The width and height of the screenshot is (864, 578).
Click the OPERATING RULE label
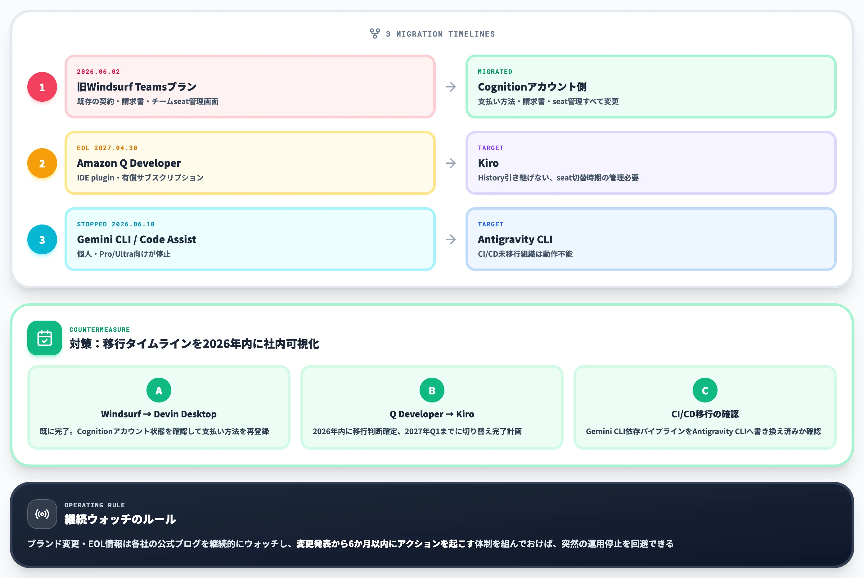click(x=95, y=505)
